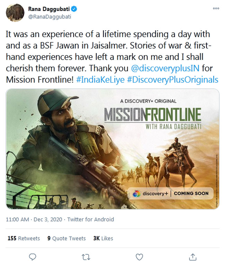Viewport: 225px width, 266px height.
Task: View the 9 Quote Tweets list
Action: click(x=66, y=238)
